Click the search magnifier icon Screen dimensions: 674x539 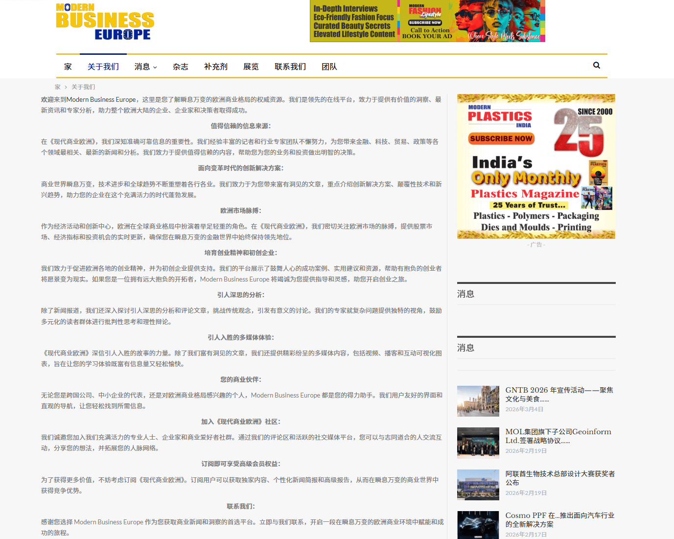click(x=596, y=65)
